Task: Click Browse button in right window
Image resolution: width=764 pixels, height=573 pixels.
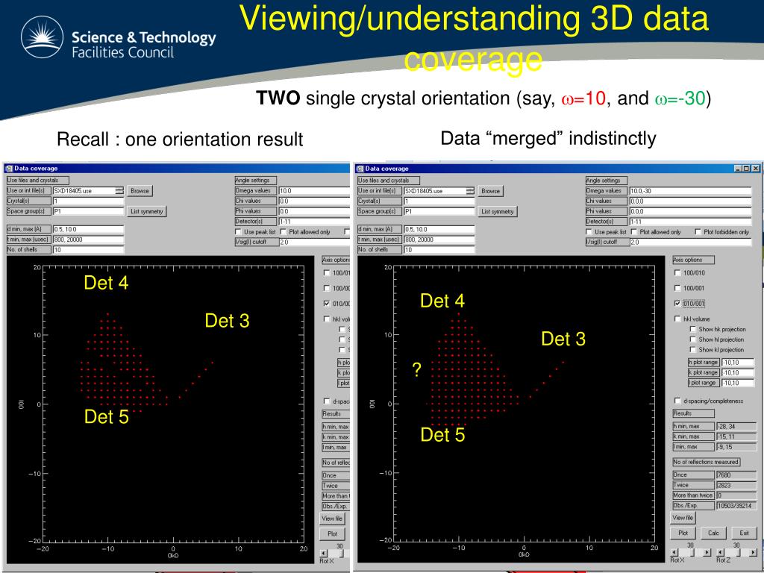Action: [x=491, y=191]
